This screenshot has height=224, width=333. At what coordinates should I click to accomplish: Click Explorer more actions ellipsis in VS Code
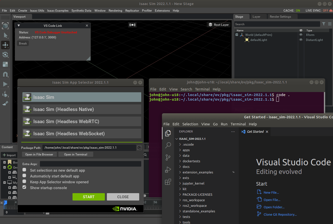[x=233, y=131]
